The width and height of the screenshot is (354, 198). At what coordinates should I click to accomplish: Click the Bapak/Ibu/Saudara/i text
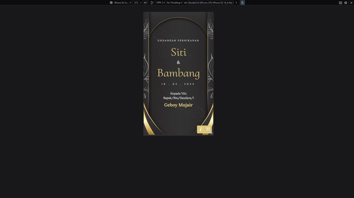[178, 98]
